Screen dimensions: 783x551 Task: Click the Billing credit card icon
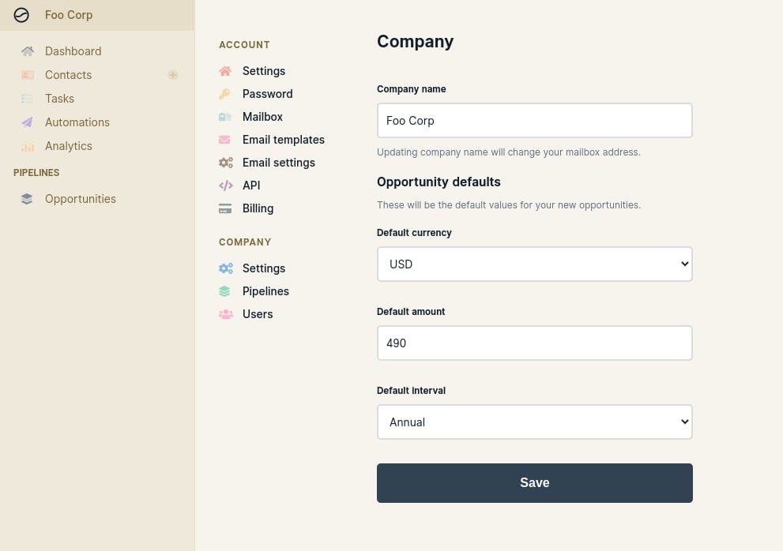click(226, 208)
